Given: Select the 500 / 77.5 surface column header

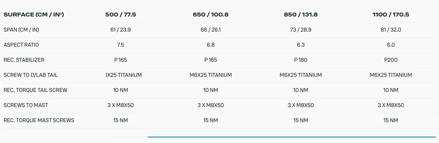Looking at the screenshot, I should (120, 15).
